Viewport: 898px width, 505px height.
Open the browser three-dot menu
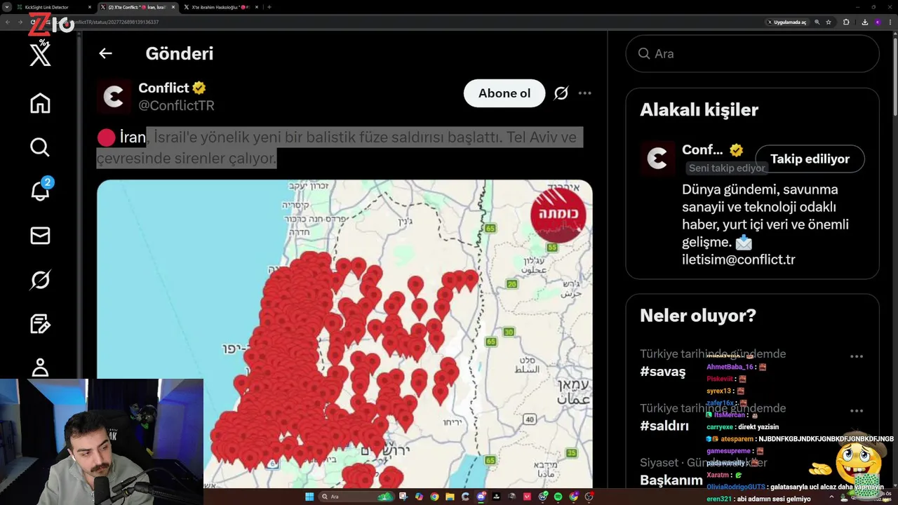tap(890, 22)
